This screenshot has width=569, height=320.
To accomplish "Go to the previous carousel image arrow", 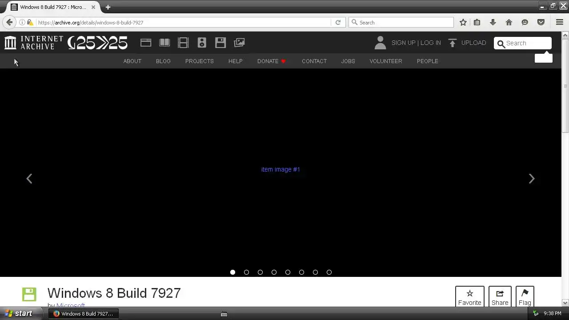I will [29, 179].
